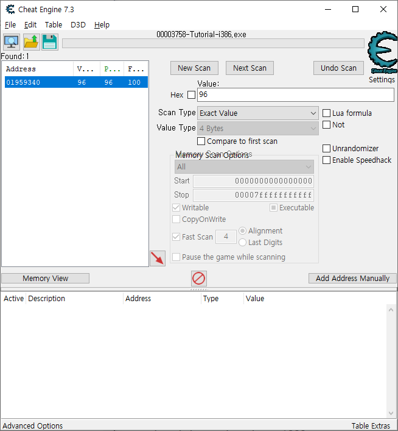Toggle the Executable checkbox

pos(273,207)
